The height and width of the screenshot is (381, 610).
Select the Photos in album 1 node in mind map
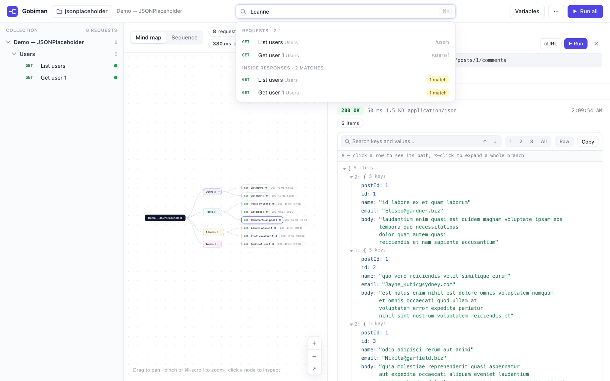click(260, 236)
